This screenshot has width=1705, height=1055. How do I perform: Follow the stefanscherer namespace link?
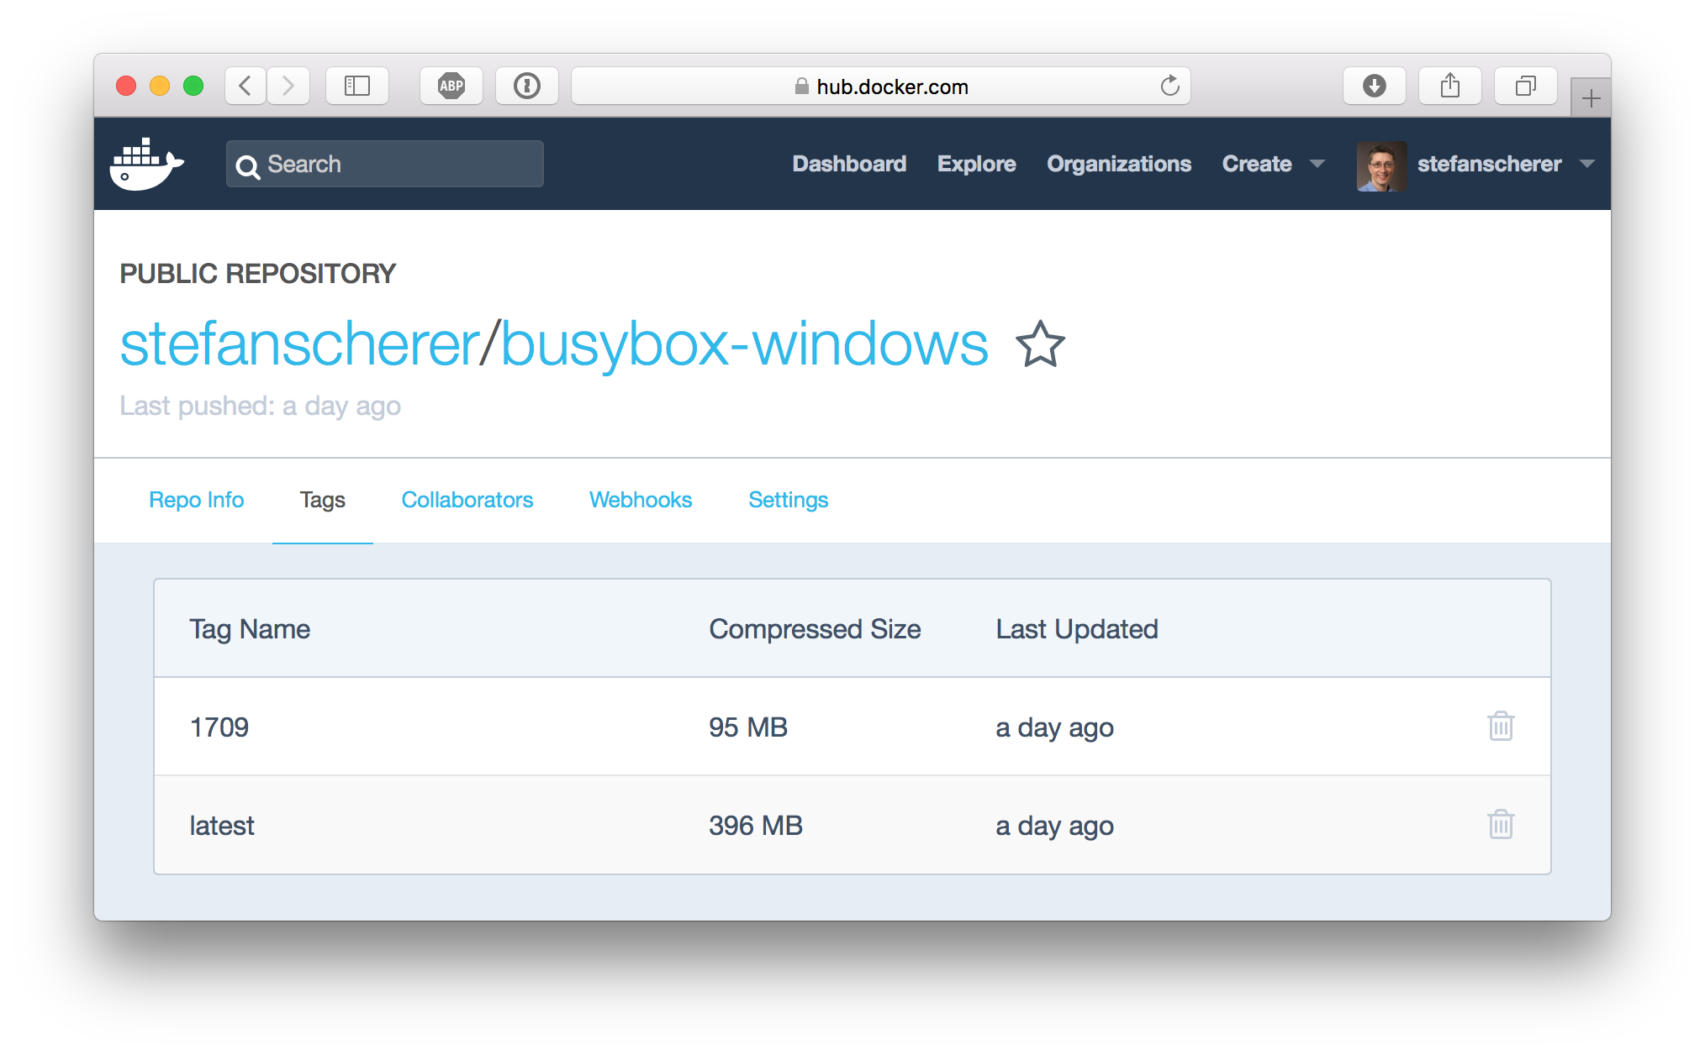299,344
